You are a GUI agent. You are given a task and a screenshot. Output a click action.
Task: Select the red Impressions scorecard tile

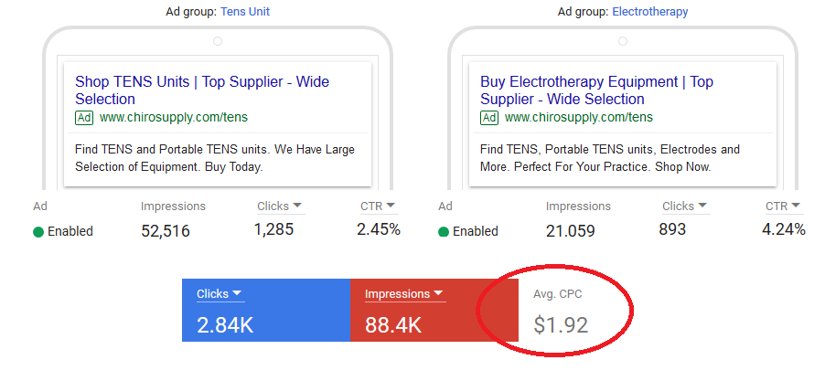[x=434, y=311]
